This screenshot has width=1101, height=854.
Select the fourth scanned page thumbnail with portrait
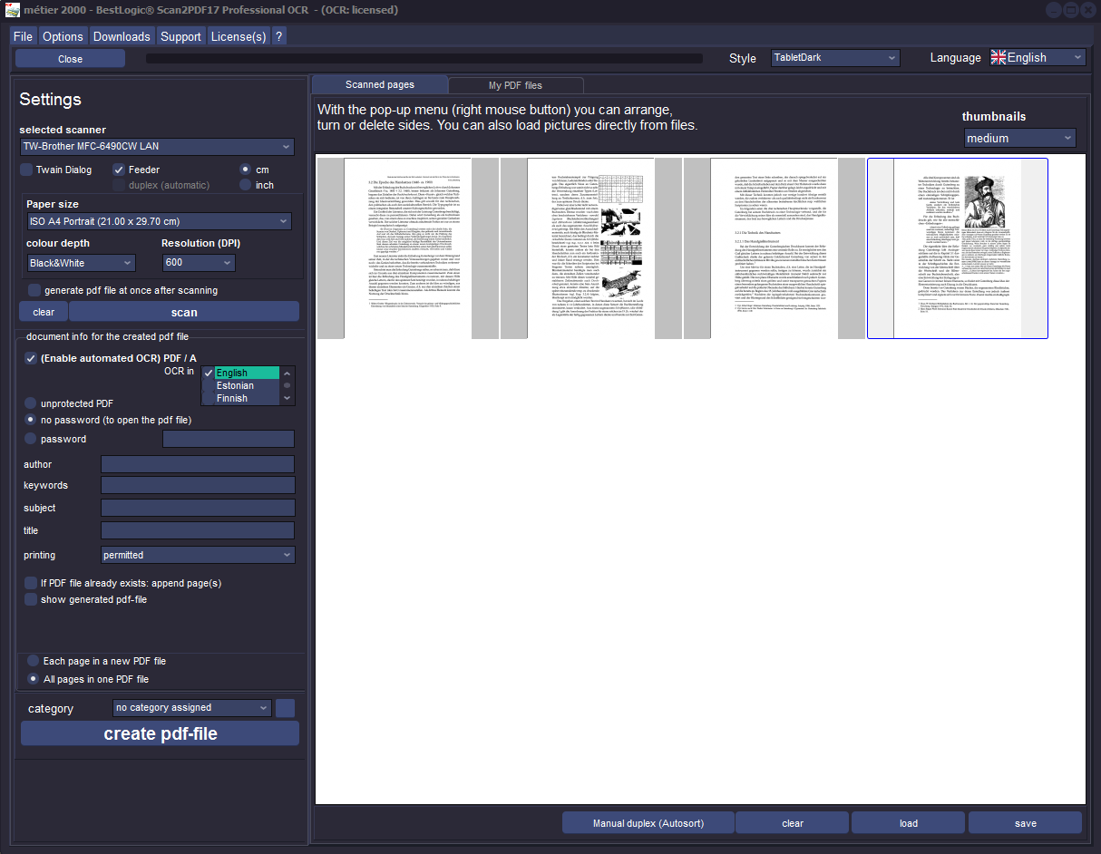pyautogui.click(x=957, y=248)
